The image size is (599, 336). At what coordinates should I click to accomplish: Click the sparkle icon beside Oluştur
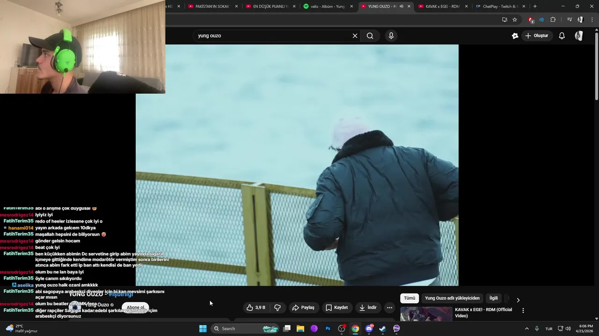coord(515,36)
